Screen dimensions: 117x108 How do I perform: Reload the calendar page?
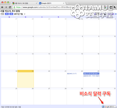(x=10, y=7)
